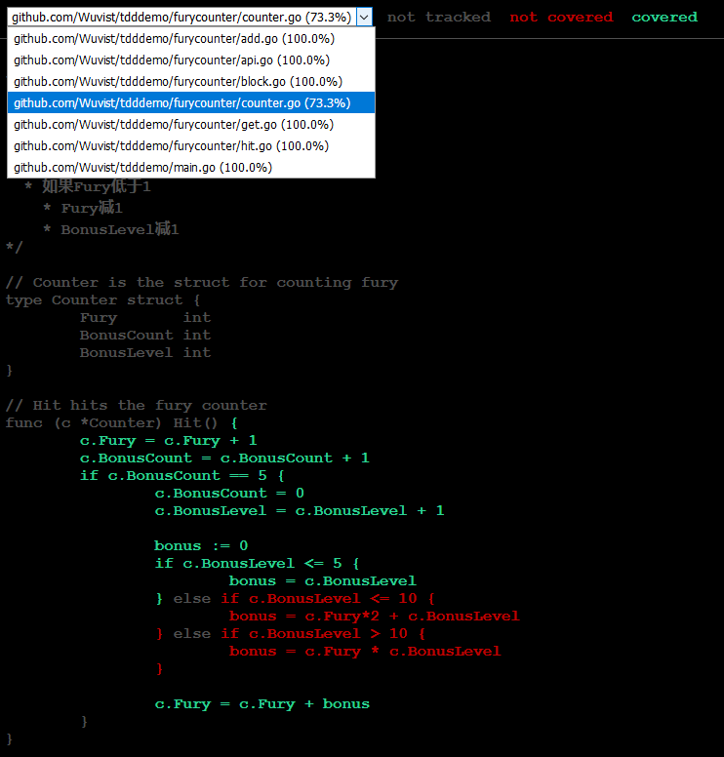
Task: Select api.go (100.0%) from the list
Action: 191,60
